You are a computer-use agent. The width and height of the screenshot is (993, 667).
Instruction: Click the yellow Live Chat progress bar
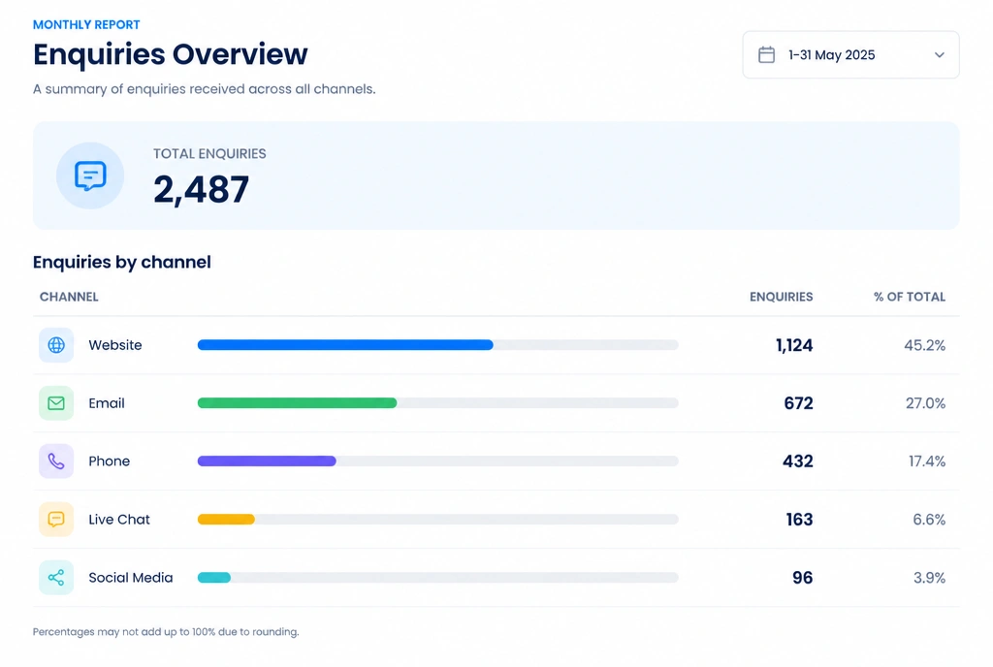click(226, 520)
